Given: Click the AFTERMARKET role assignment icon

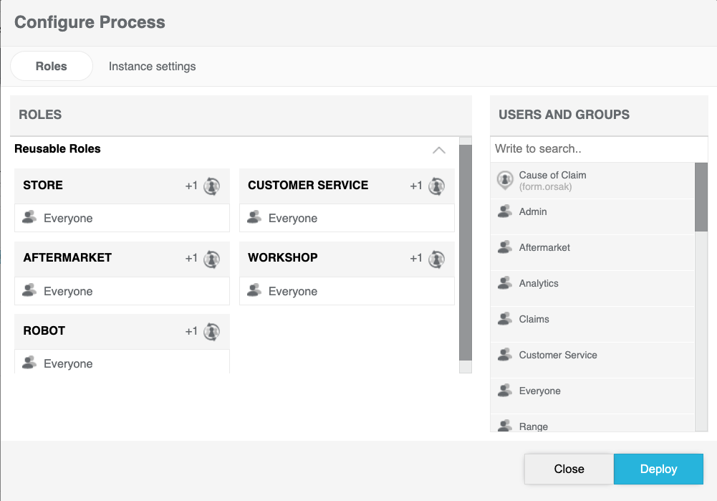Looking at the screenshot, I should 211,259.
